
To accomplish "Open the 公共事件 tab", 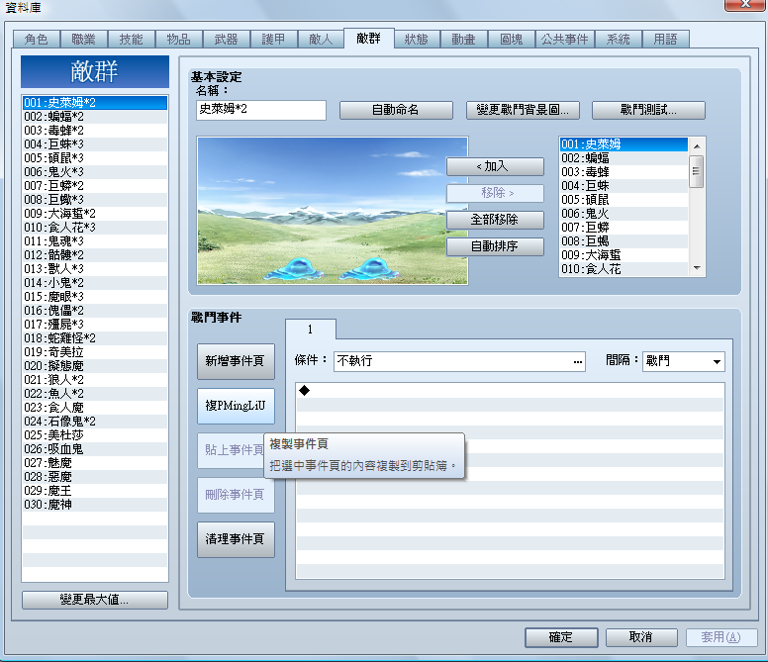I will [x=565, y=40].
